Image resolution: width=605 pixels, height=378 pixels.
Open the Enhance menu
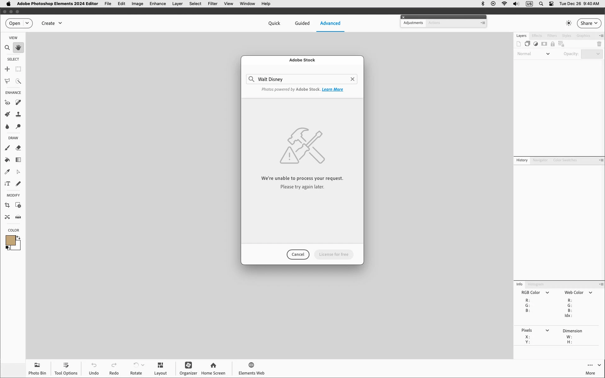coord(158,4)
